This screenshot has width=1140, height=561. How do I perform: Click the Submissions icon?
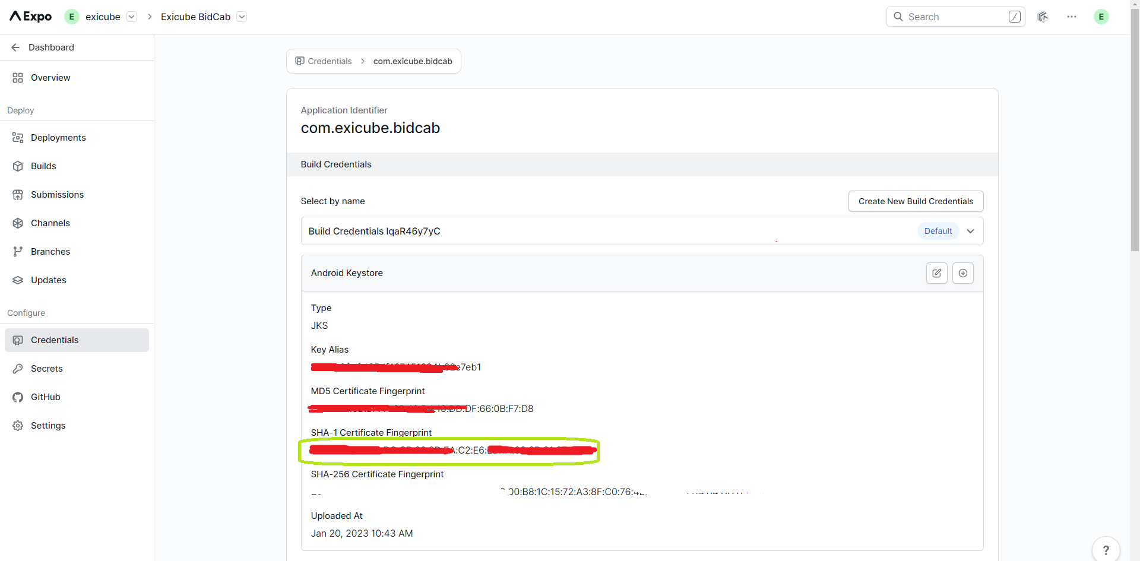coord(17,194)
